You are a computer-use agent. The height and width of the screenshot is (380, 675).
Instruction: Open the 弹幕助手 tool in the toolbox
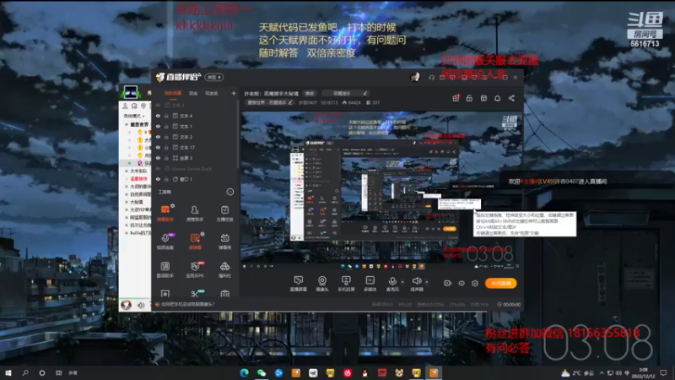(165, 213)
